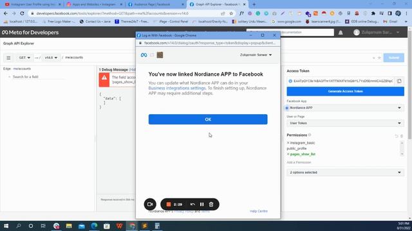The height and width of the screenshot is (231, 412).
Task: Click OK in the login dialog
Action: [208, 119]
